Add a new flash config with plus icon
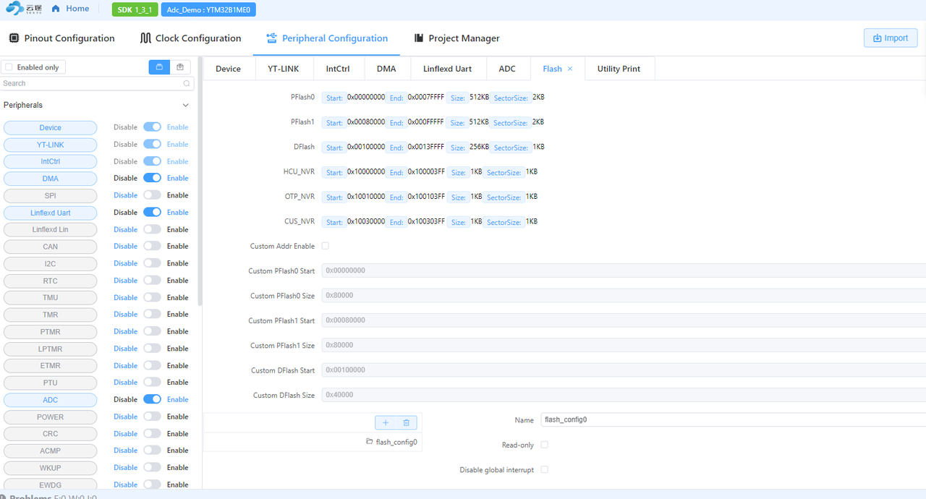The width and height of the screenshot is (926, 499). (x=386, y=422)
